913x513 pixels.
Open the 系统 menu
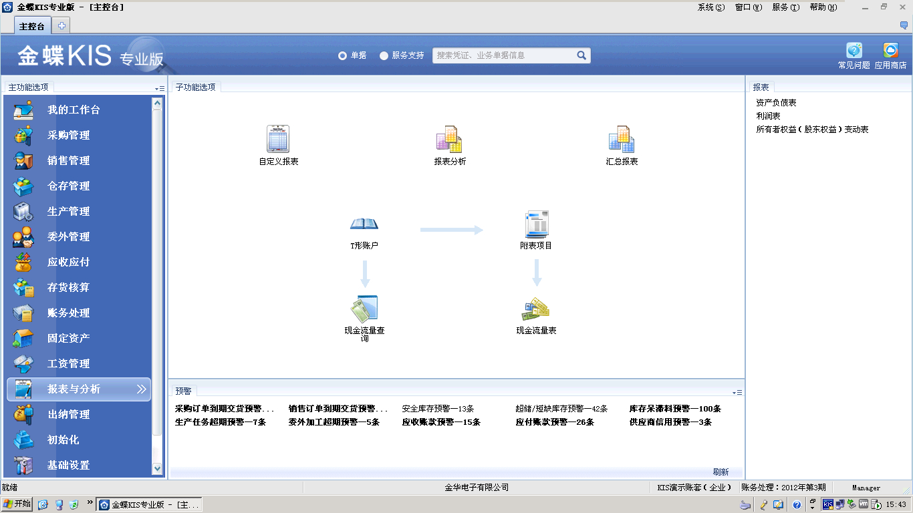711,7
